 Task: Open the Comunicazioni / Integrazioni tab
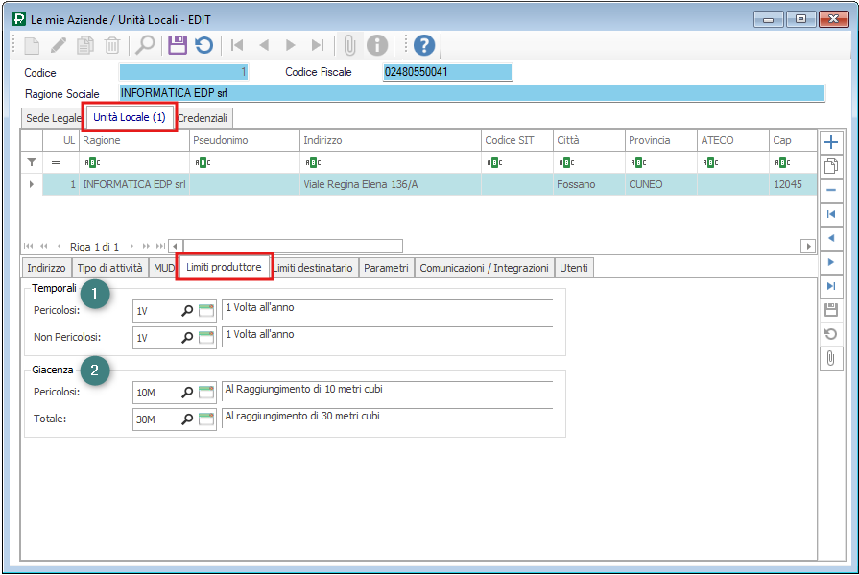coord(484,268)
